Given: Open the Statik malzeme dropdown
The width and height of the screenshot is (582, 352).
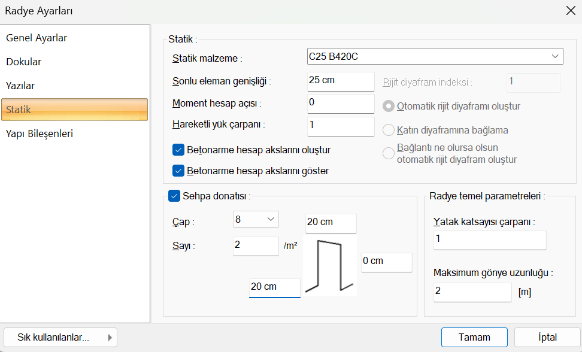Looking at the screenshot, I should (435, 57).
